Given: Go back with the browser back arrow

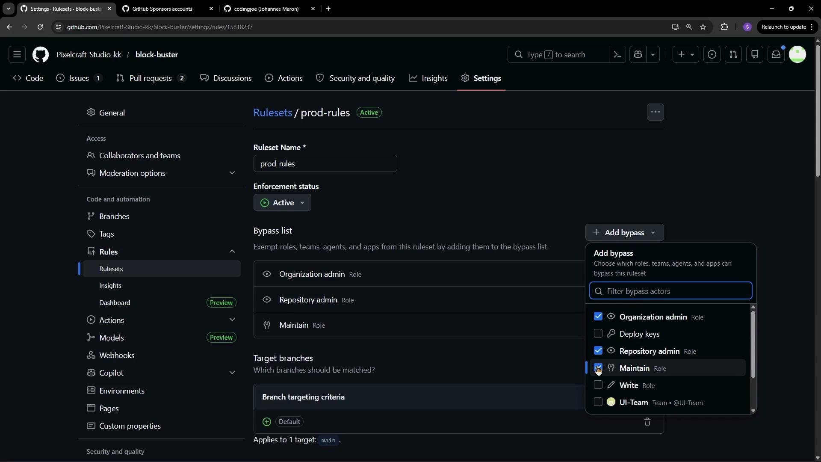Looking at the screenshot, I should pos(9,27).
